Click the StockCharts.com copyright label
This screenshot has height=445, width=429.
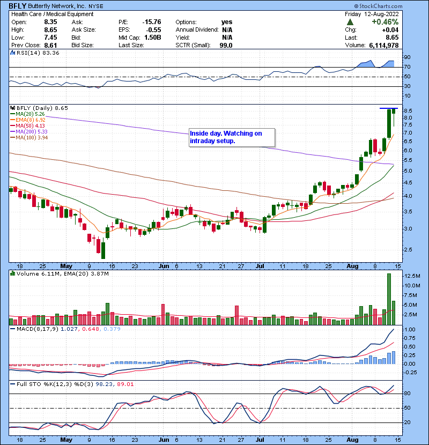[378, 6]
